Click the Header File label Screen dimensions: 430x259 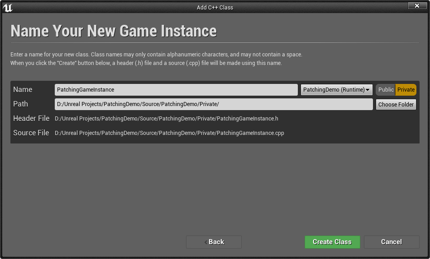click(x=31, y=118)
